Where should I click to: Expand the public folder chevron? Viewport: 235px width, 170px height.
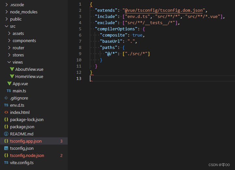pyautogui.click(x=7, y=19)
